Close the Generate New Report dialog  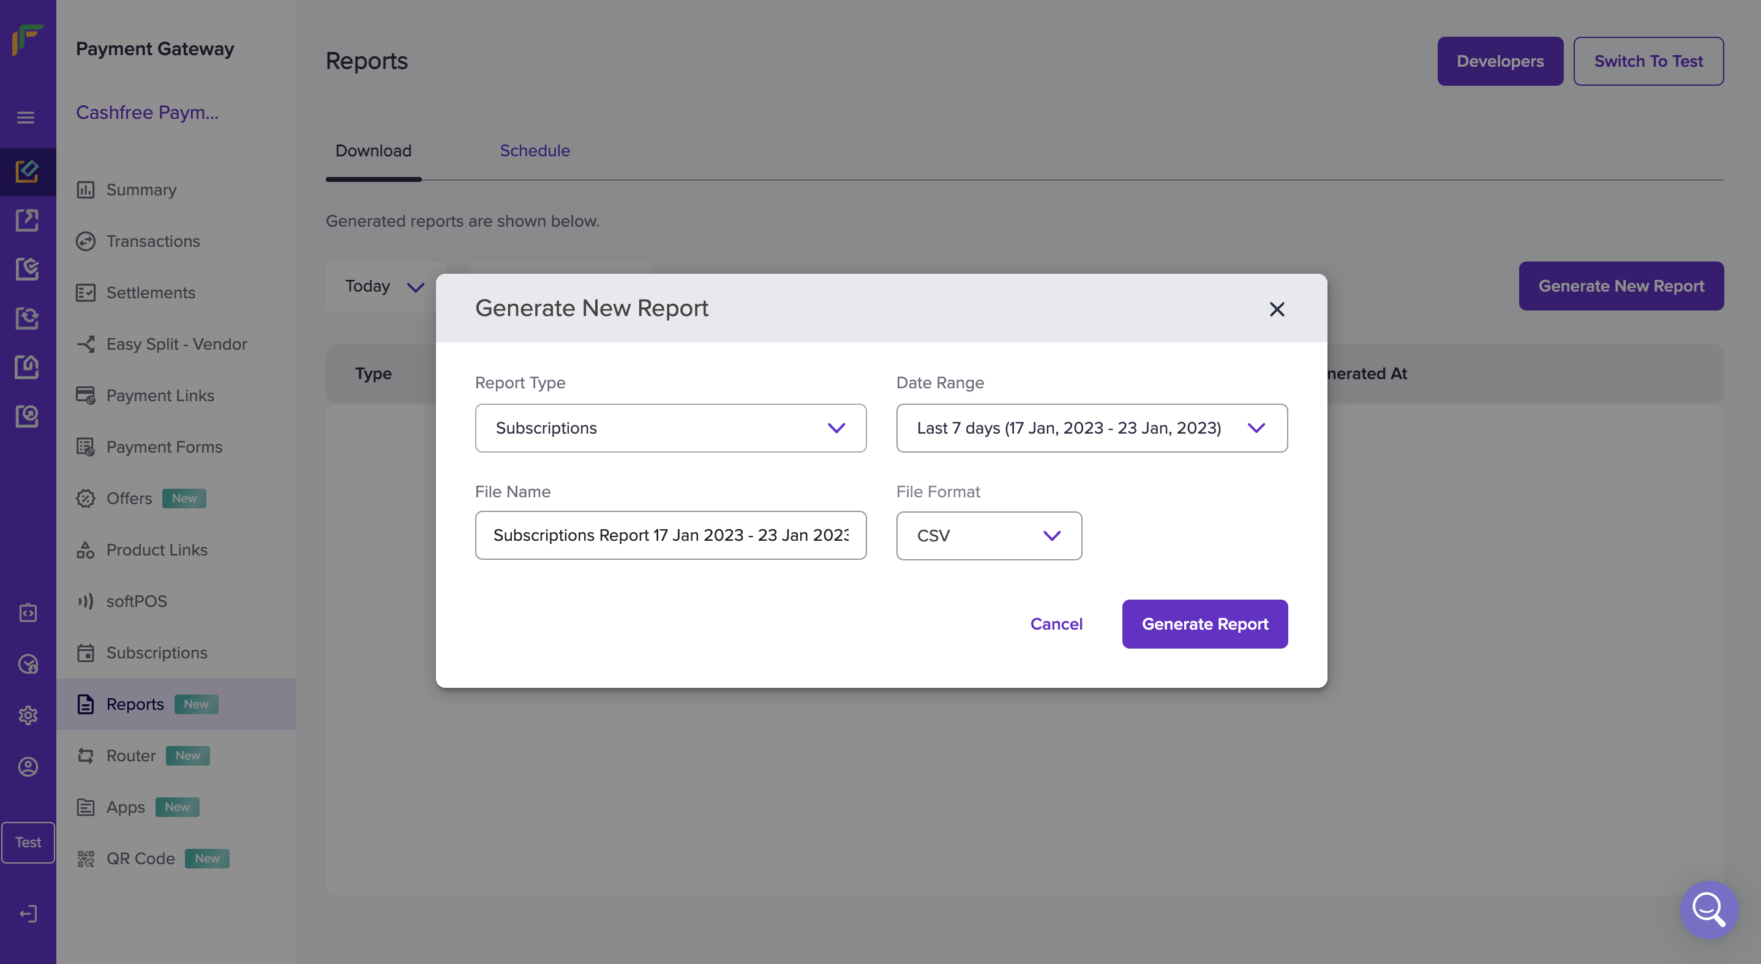click(x=1276, y=309)
